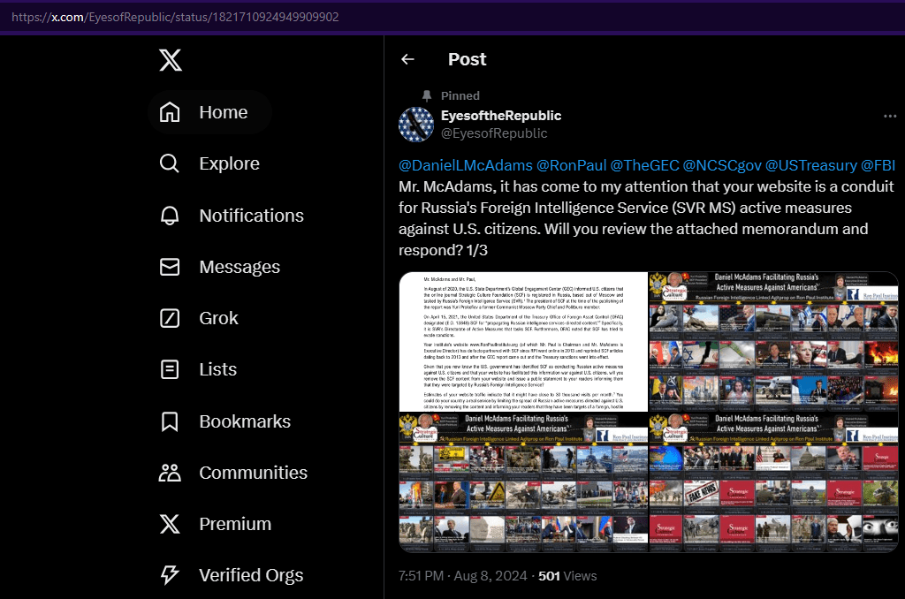Open the top-right attached collage image
Viewport: 905px width, 599px height.
click(773, 341)
